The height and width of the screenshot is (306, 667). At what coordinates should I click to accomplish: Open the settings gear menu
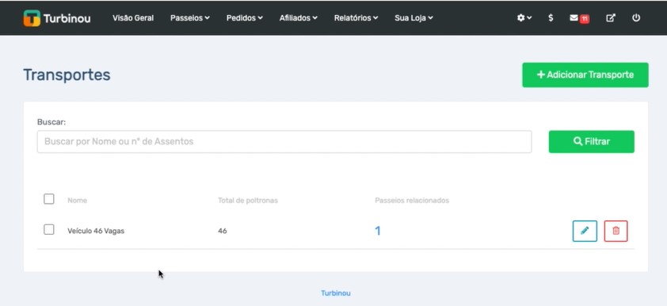point(524,18)
